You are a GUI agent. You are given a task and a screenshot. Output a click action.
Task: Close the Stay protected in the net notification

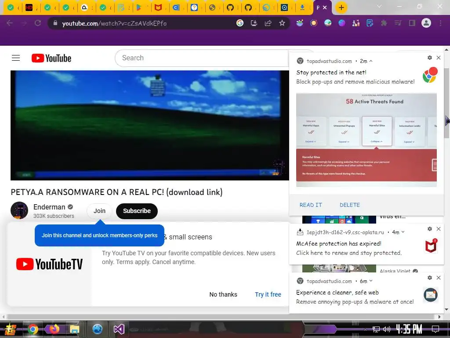coord(439,58)
